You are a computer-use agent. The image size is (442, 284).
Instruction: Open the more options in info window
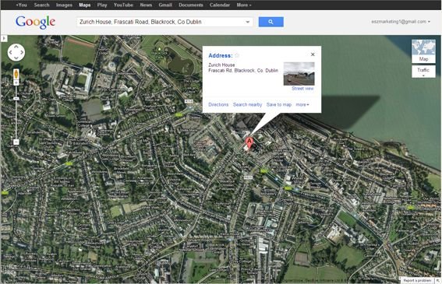click(302, 105)
